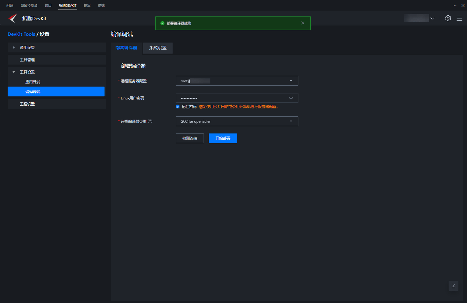Follow the DevKit Tools breadcrumb link

[21, 34]
